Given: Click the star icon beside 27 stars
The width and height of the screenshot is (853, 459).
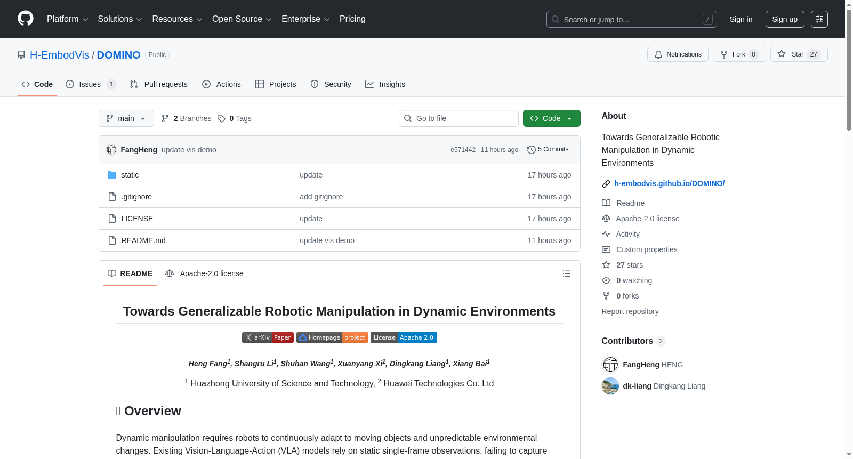Looking at the screenshot, I should click(606, 265).
